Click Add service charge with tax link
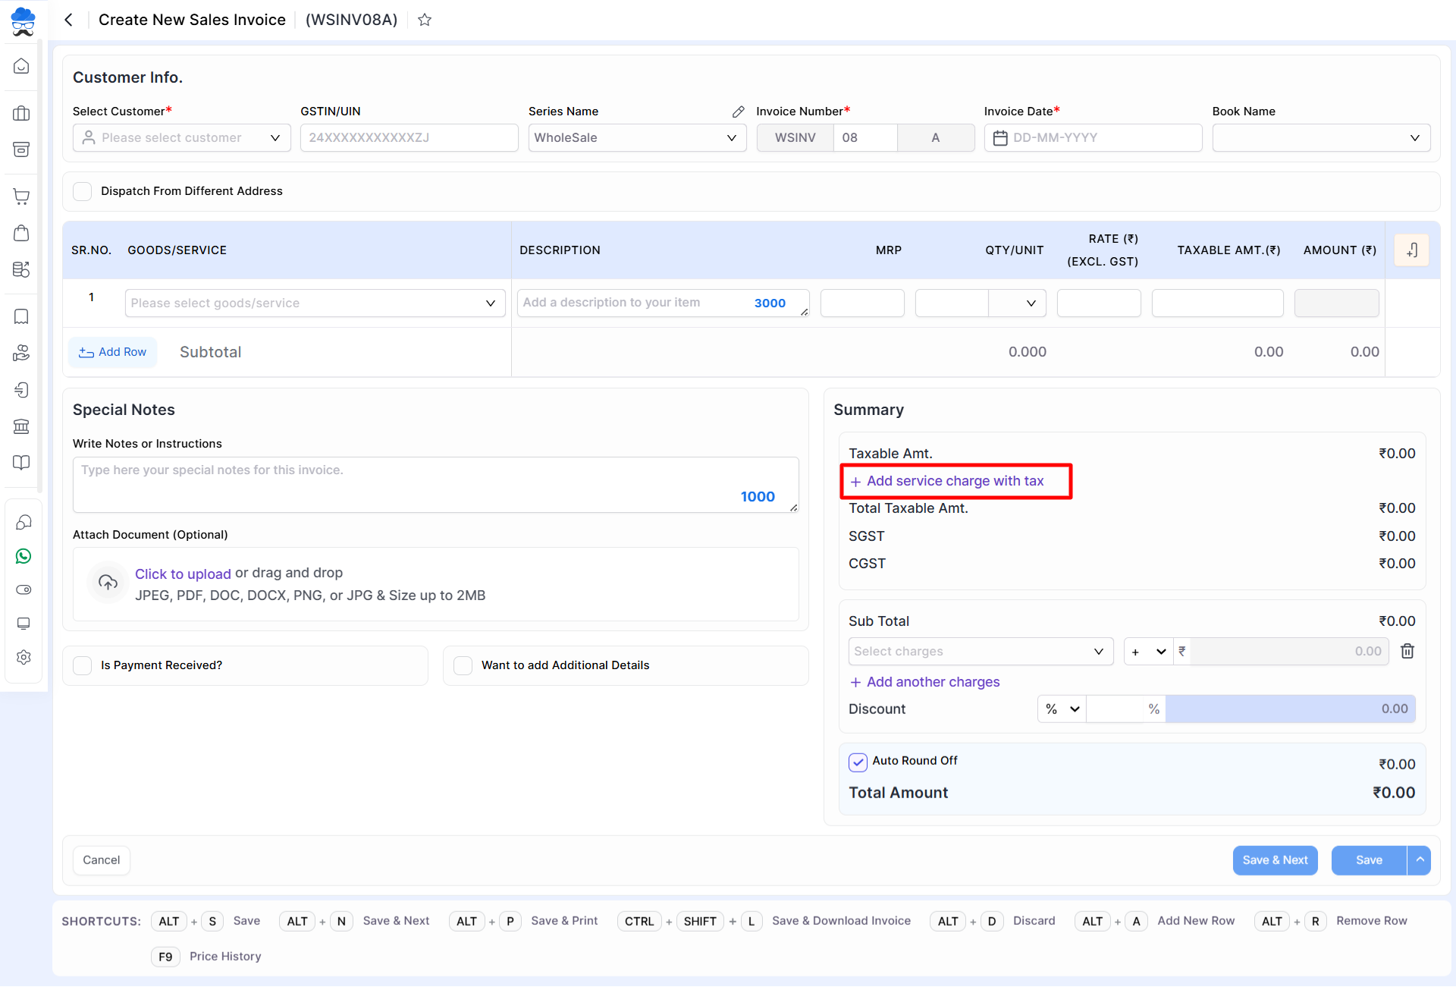Image resolution: width=1456 pixels, height=987 pixels. click(x=947, y=481)
